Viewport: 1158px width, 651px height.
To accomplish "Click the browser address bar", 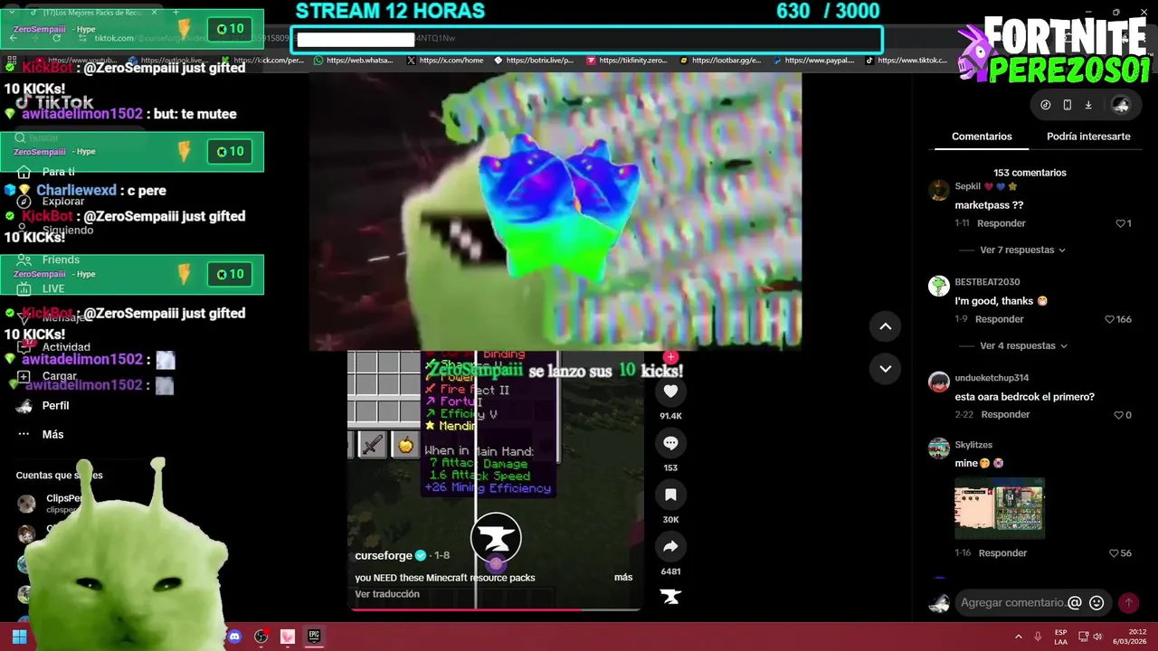I will click(x=587, y=39).
